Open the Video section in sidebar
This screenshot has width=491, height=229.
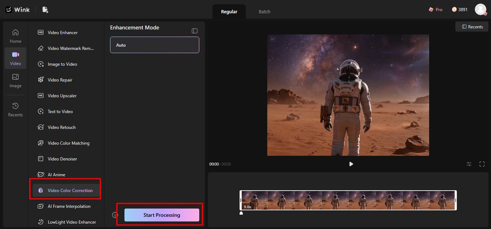point(15,58)
